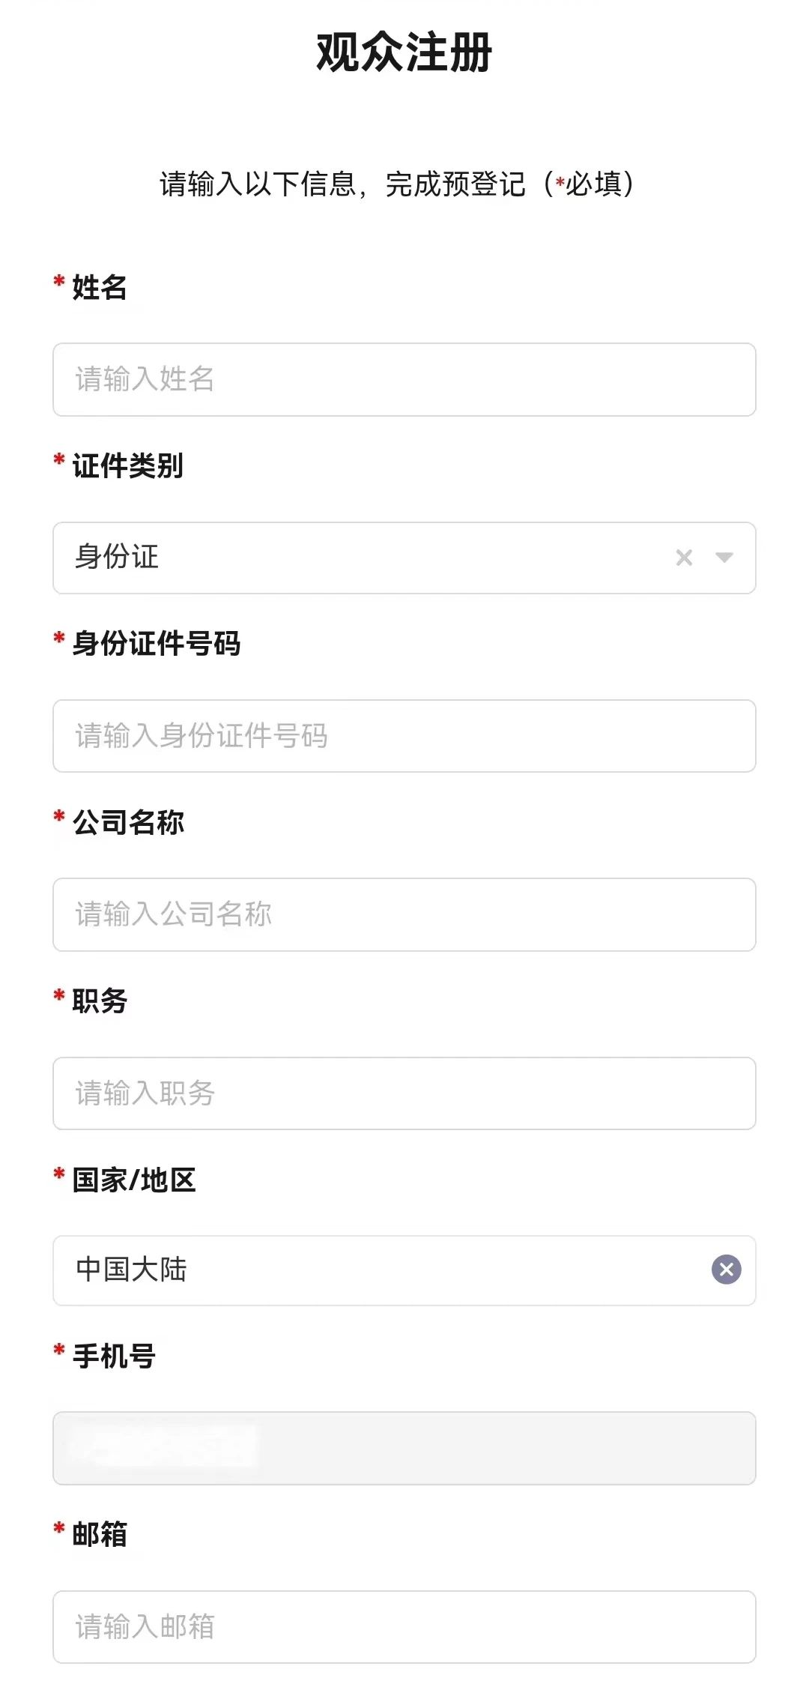Open the 身份证 document type select box
Screen dimensions: 809x1684
(x=404, y=558)
